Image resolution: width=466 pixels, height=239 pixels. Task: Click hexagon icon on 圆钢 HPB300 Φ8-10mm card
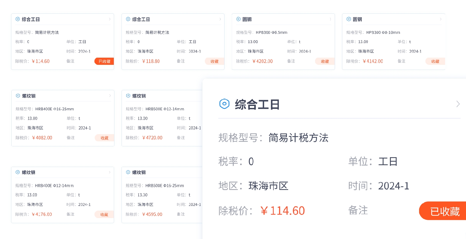[x=349, y=19]
